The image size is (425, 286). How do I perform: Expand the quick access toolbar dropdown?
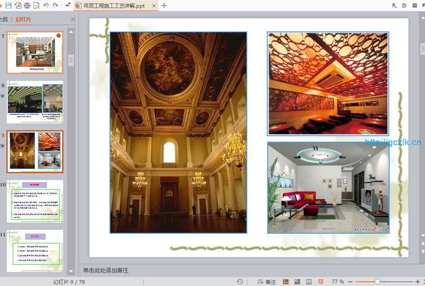coord(67,6)
